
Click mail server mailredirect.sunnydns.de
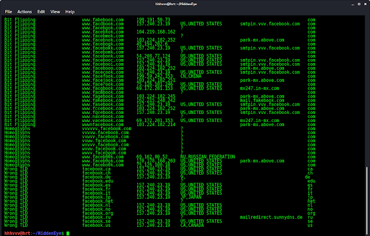(271, 217)
